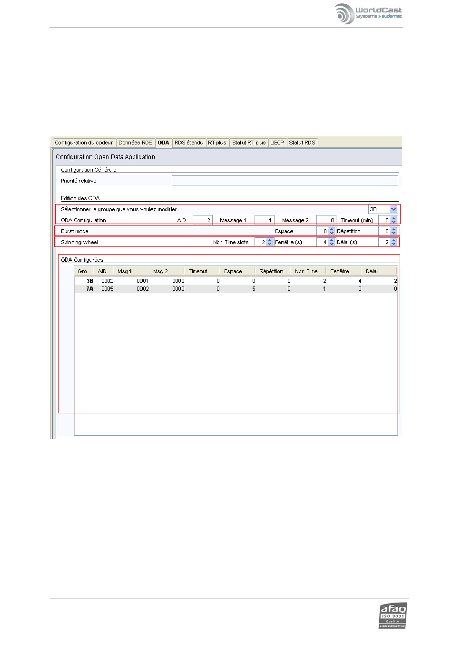
Task: Open the RT plus tab
Action: tap(217, 143)
